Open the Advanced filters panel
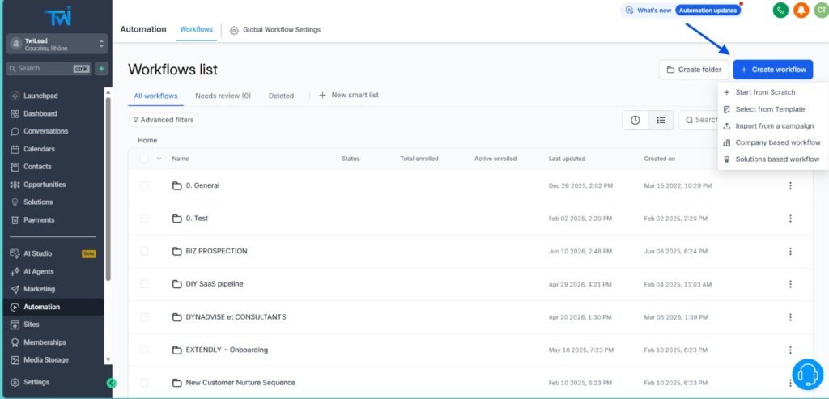829x399 pixels. 164,120
